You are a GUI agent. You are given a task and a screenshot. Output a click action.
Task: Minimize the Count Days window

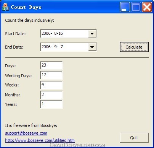pos(125,7)
